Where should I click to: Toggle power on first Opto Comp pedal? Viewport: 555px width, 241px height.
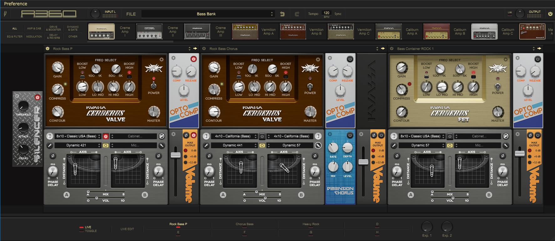pyautogui.click(x=194, y=59)
